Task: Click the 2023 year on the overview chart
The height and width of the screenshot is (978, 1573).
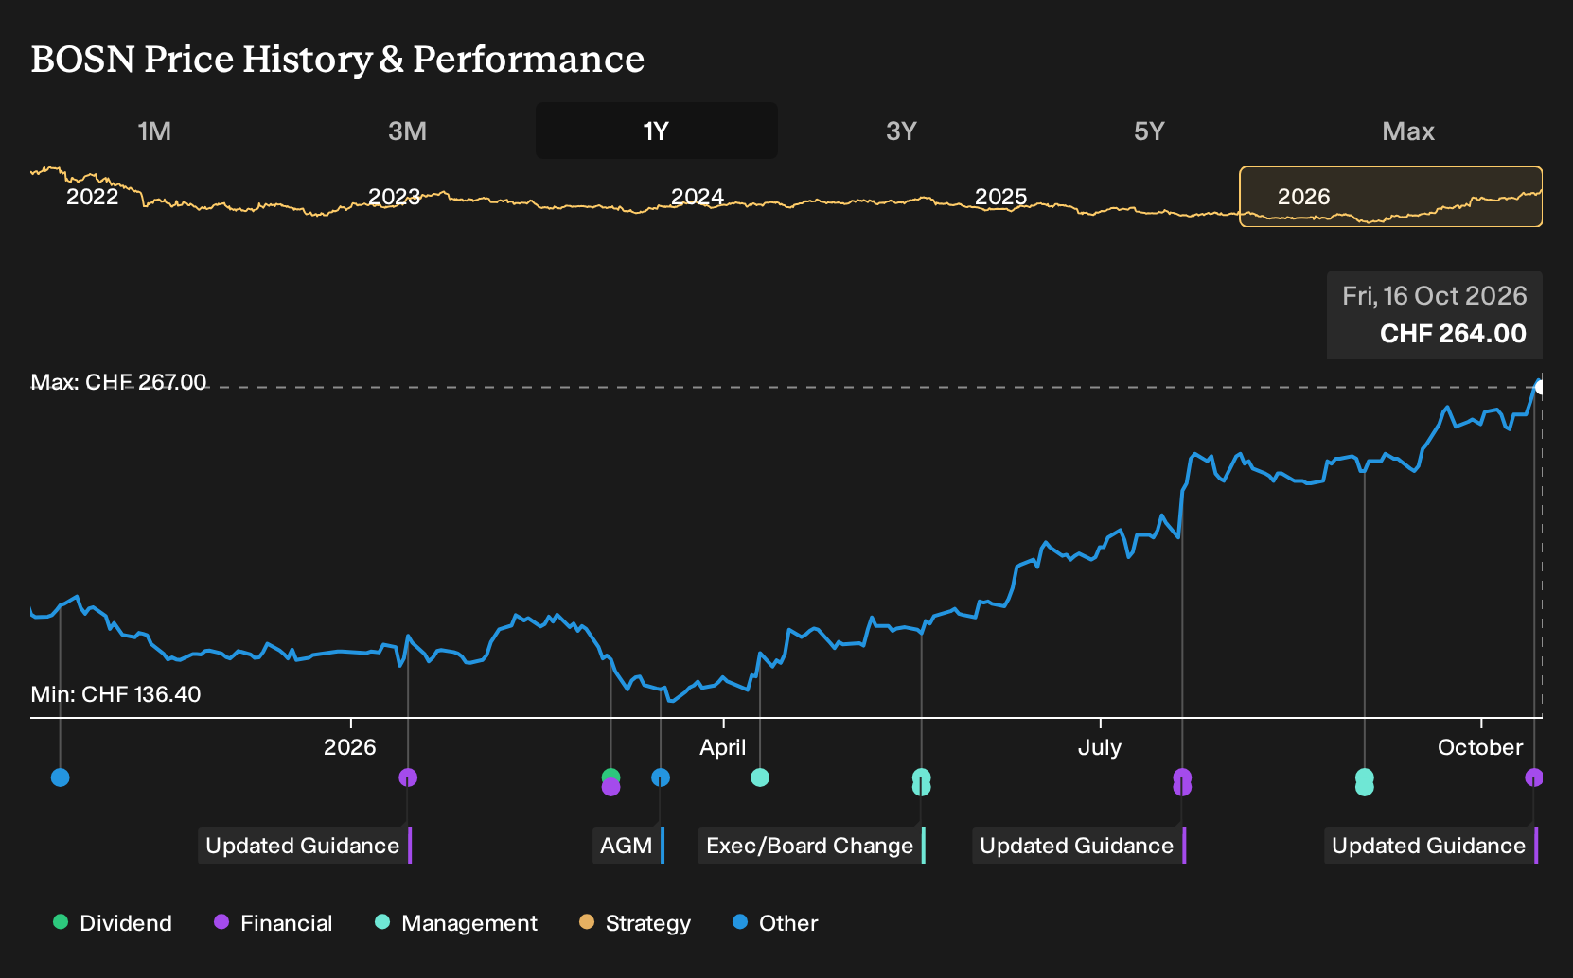Action: (x=394, y=197)
